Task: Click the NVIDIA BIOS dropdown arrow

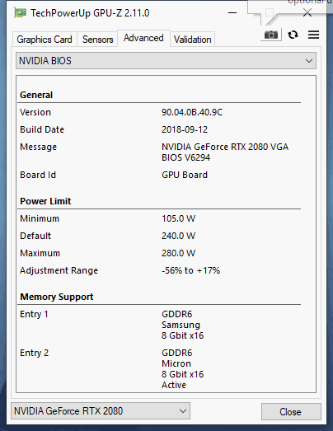Action: [309, 61]
